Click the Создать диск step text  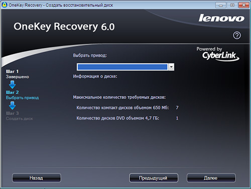coord(20,119)
